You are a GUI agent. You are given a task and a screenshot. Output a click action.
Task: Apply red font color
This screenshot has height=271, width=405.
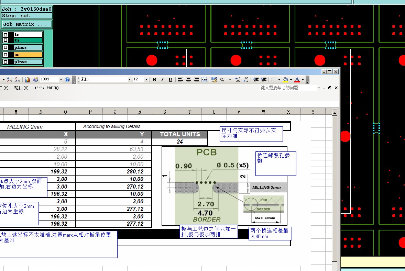(x=297, y=79)
